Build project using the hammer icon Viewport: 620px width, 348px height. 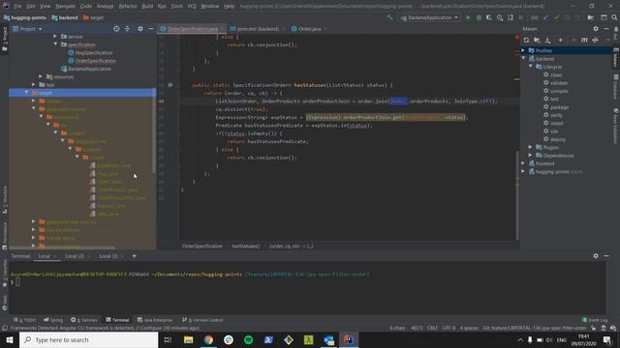click(x=390, y=17)
